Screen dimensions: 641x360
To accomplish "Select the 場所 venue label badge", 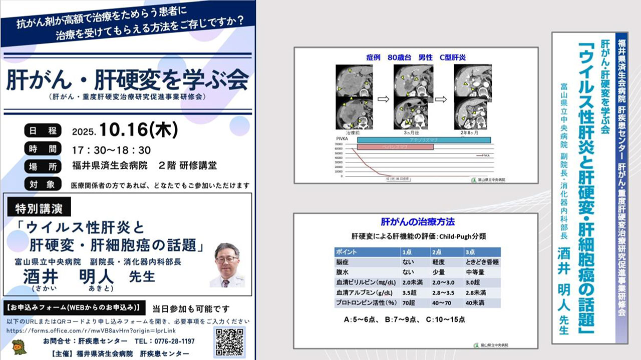I will (x=42, y=166).
